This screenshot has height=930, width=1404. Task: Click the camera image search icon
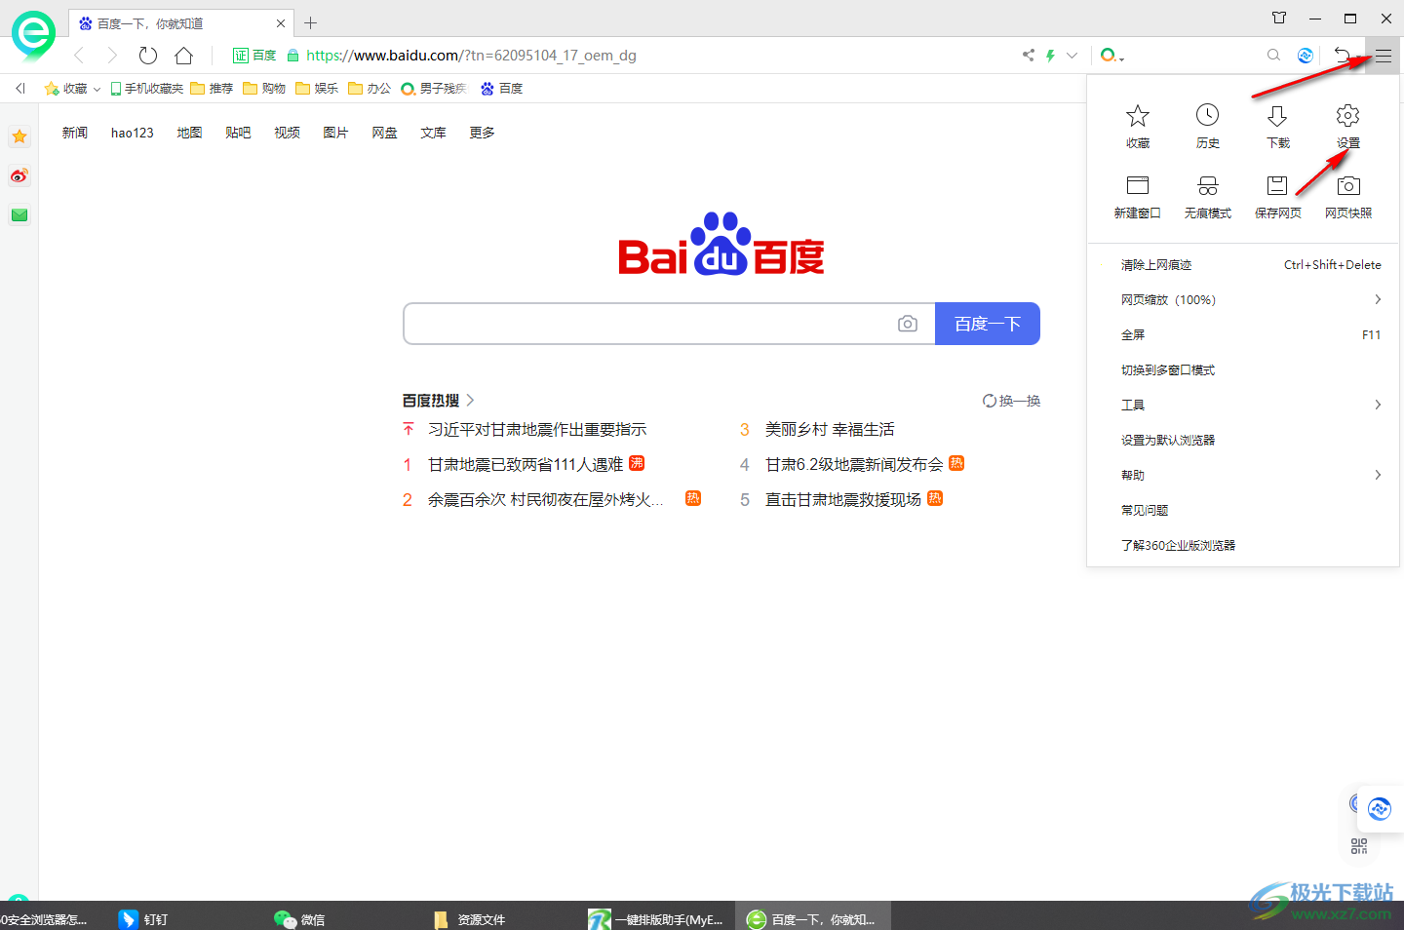908,324
